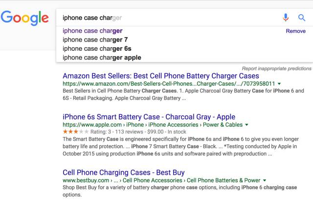Select suggestion "iphone case charger 7"
313x203 pixels.
[x=95, y=40]
